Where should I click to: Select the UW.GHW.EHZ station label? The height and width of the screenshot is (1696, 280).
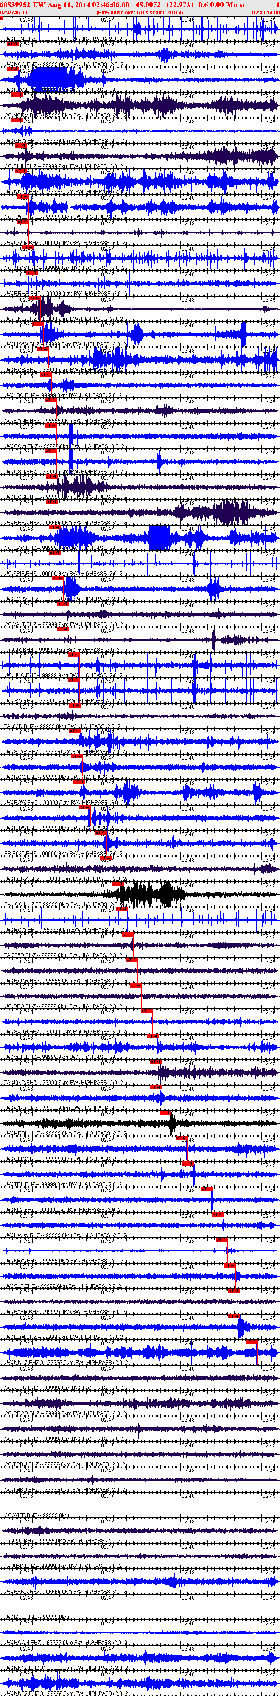[x=64, y=142]
